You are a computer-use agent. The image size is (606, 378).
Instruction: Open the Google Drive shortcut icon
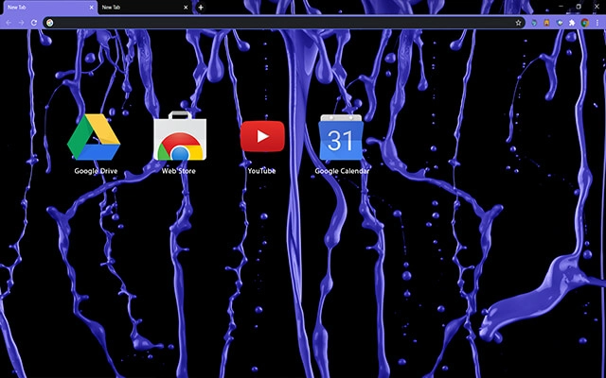[94, 137]
